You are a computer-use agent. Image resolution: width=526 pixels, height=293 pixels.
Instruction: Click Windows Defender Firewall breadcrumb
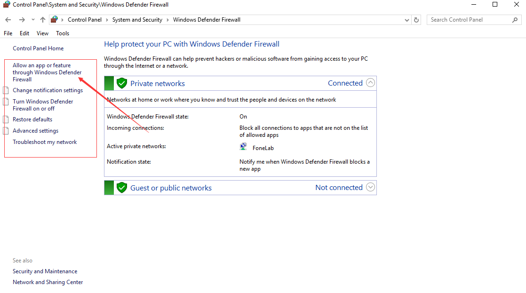point(207,20)
